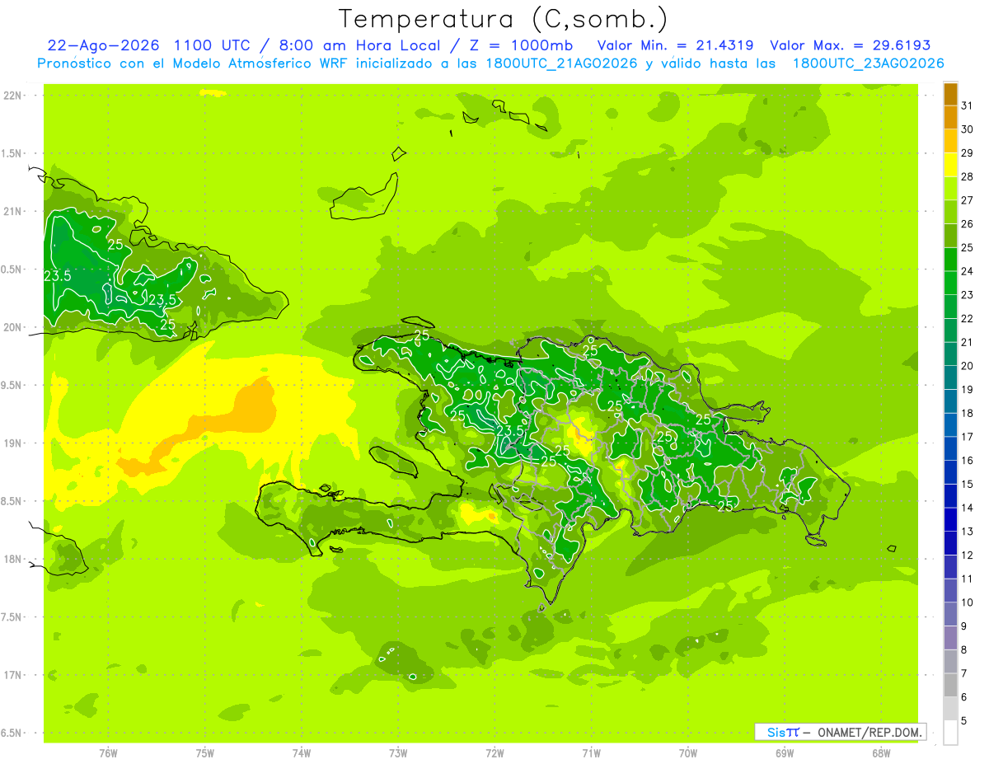This screenshot has width=989, height=764.
Task: Click the "31" color bar label
Action: pyautogui.click(x=968, y=105)
